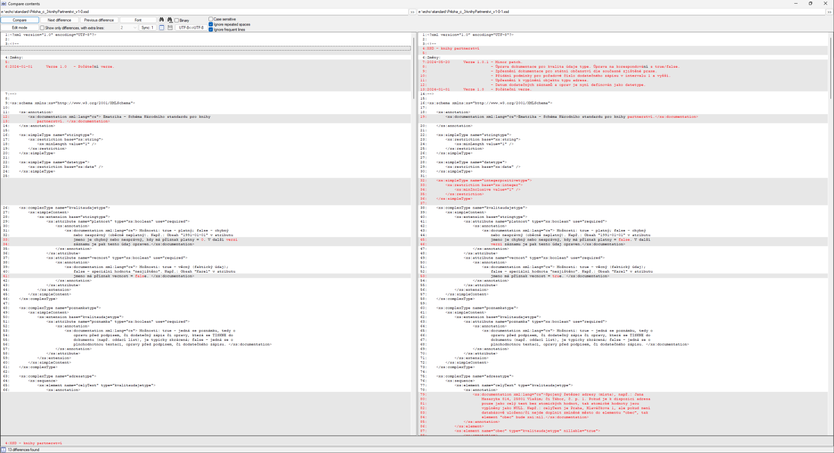Viewport: 834px width, 453px height.
Task: Click the status bar icon beside differences found
Action: [x=3, y=449]
